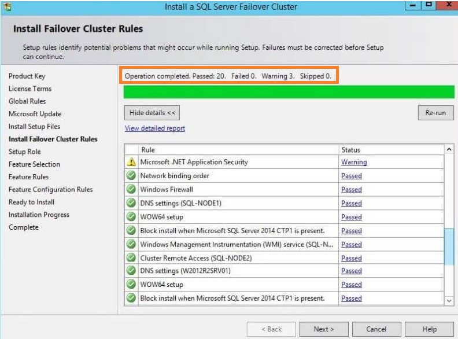
Task: Click green check icon beside DNS settings (W2012R2SRV01)
Action: click(x=131, y=271)
